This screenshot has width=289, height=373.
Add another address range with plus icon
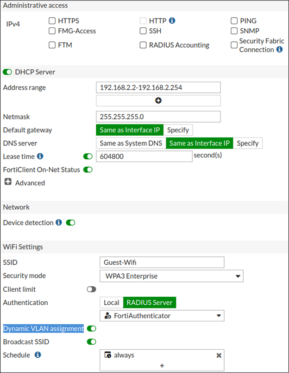coord(158,100)
